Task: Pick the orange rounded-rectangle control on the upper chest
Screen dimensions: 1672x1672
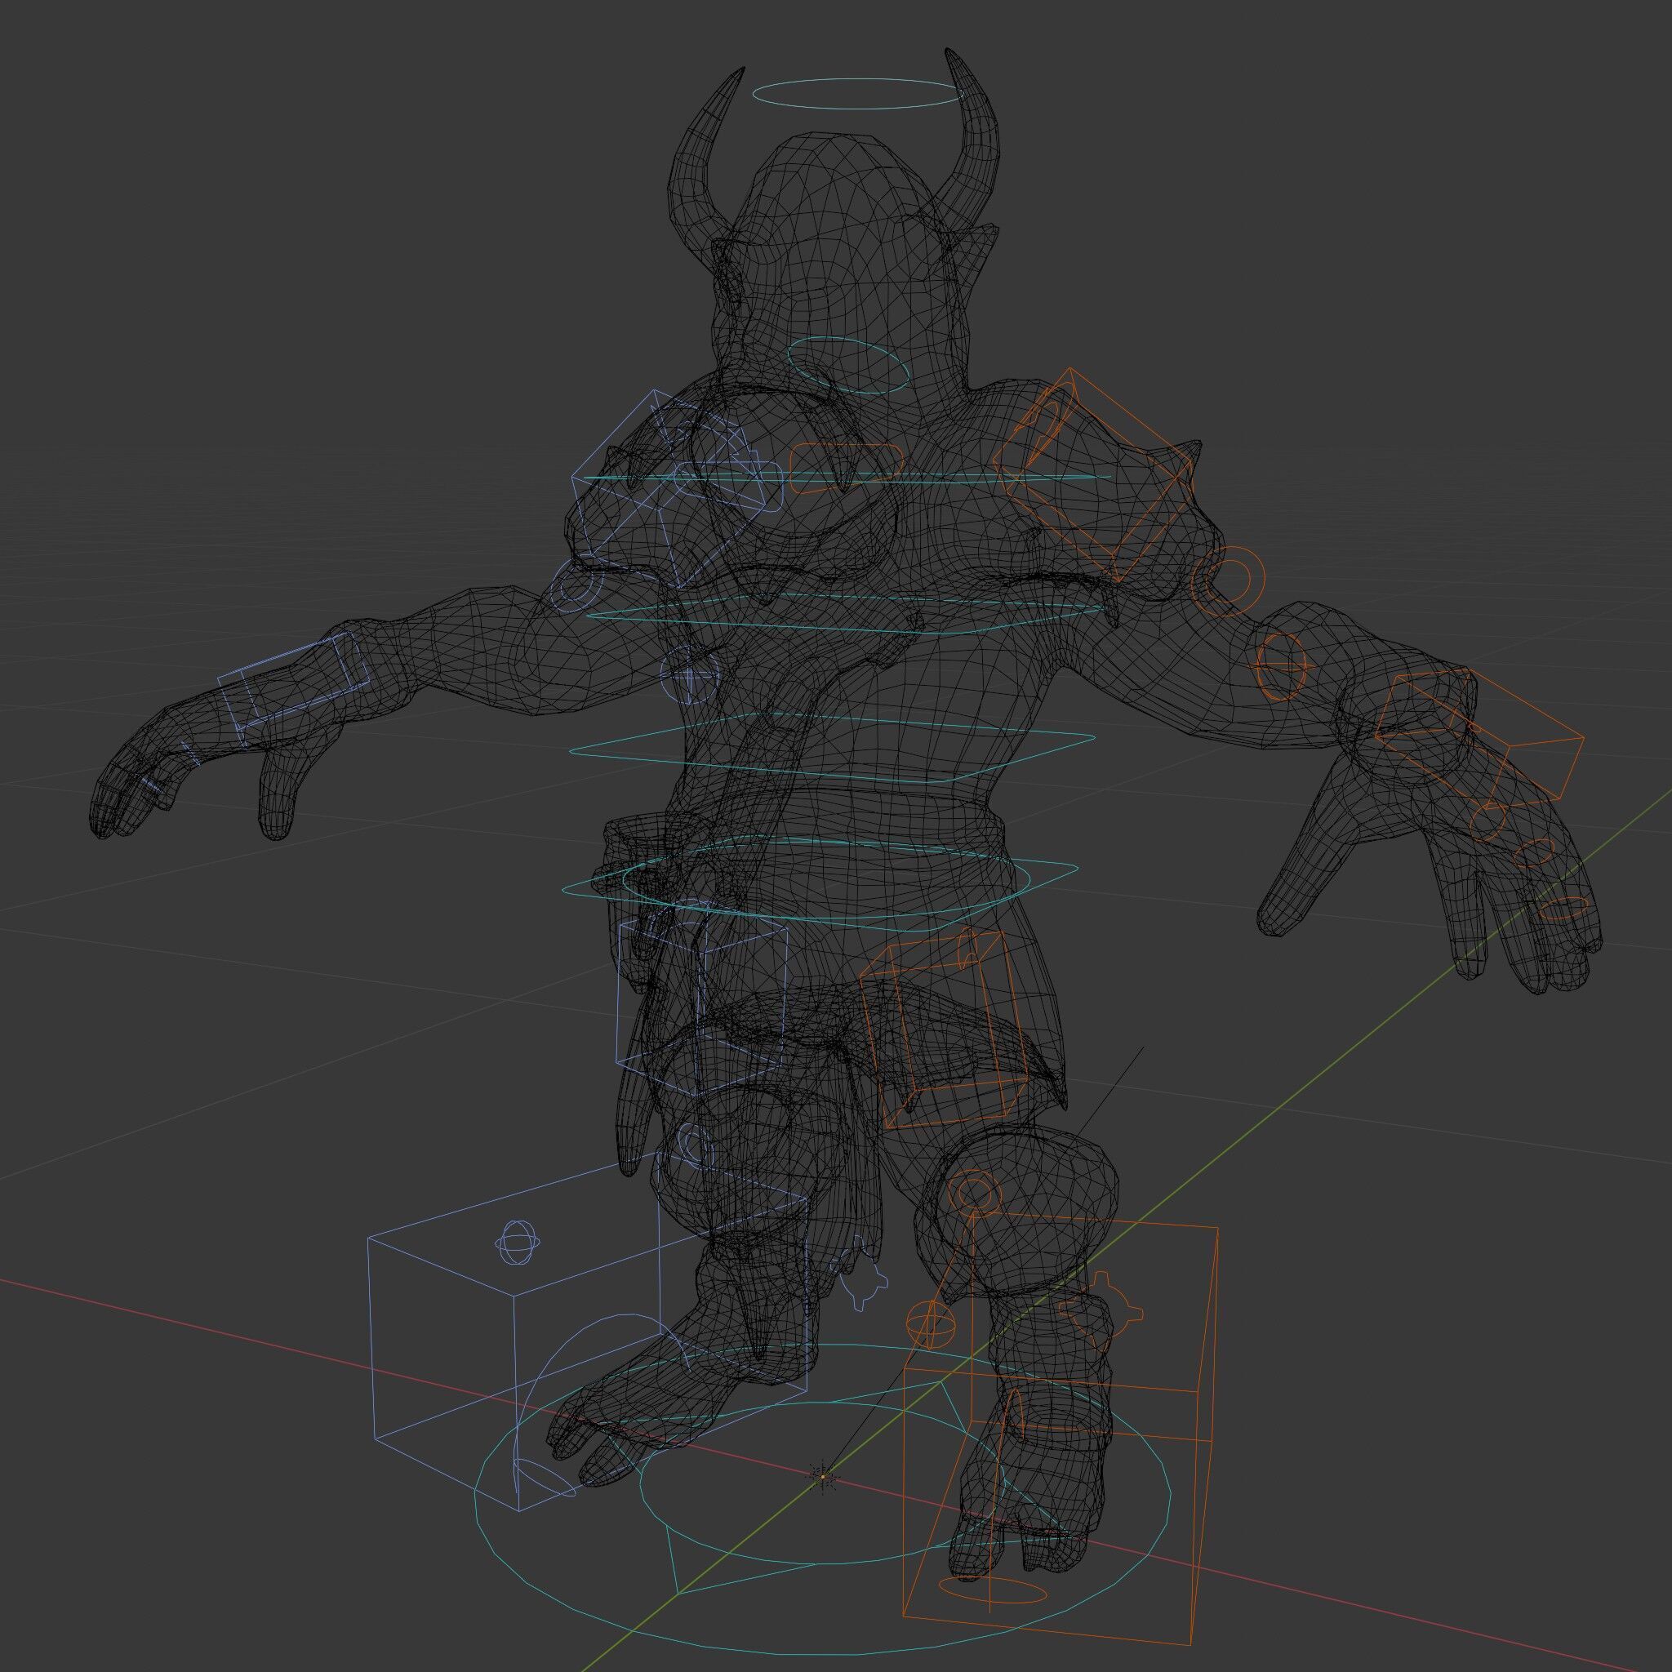Action: coord(847,470)
